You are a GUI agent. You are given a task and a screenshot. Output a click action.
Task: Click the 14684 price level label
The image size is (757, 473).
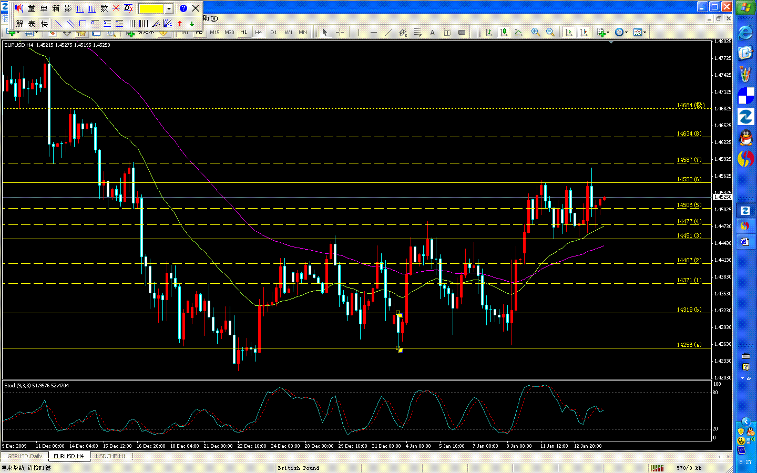tap(690, 106)
